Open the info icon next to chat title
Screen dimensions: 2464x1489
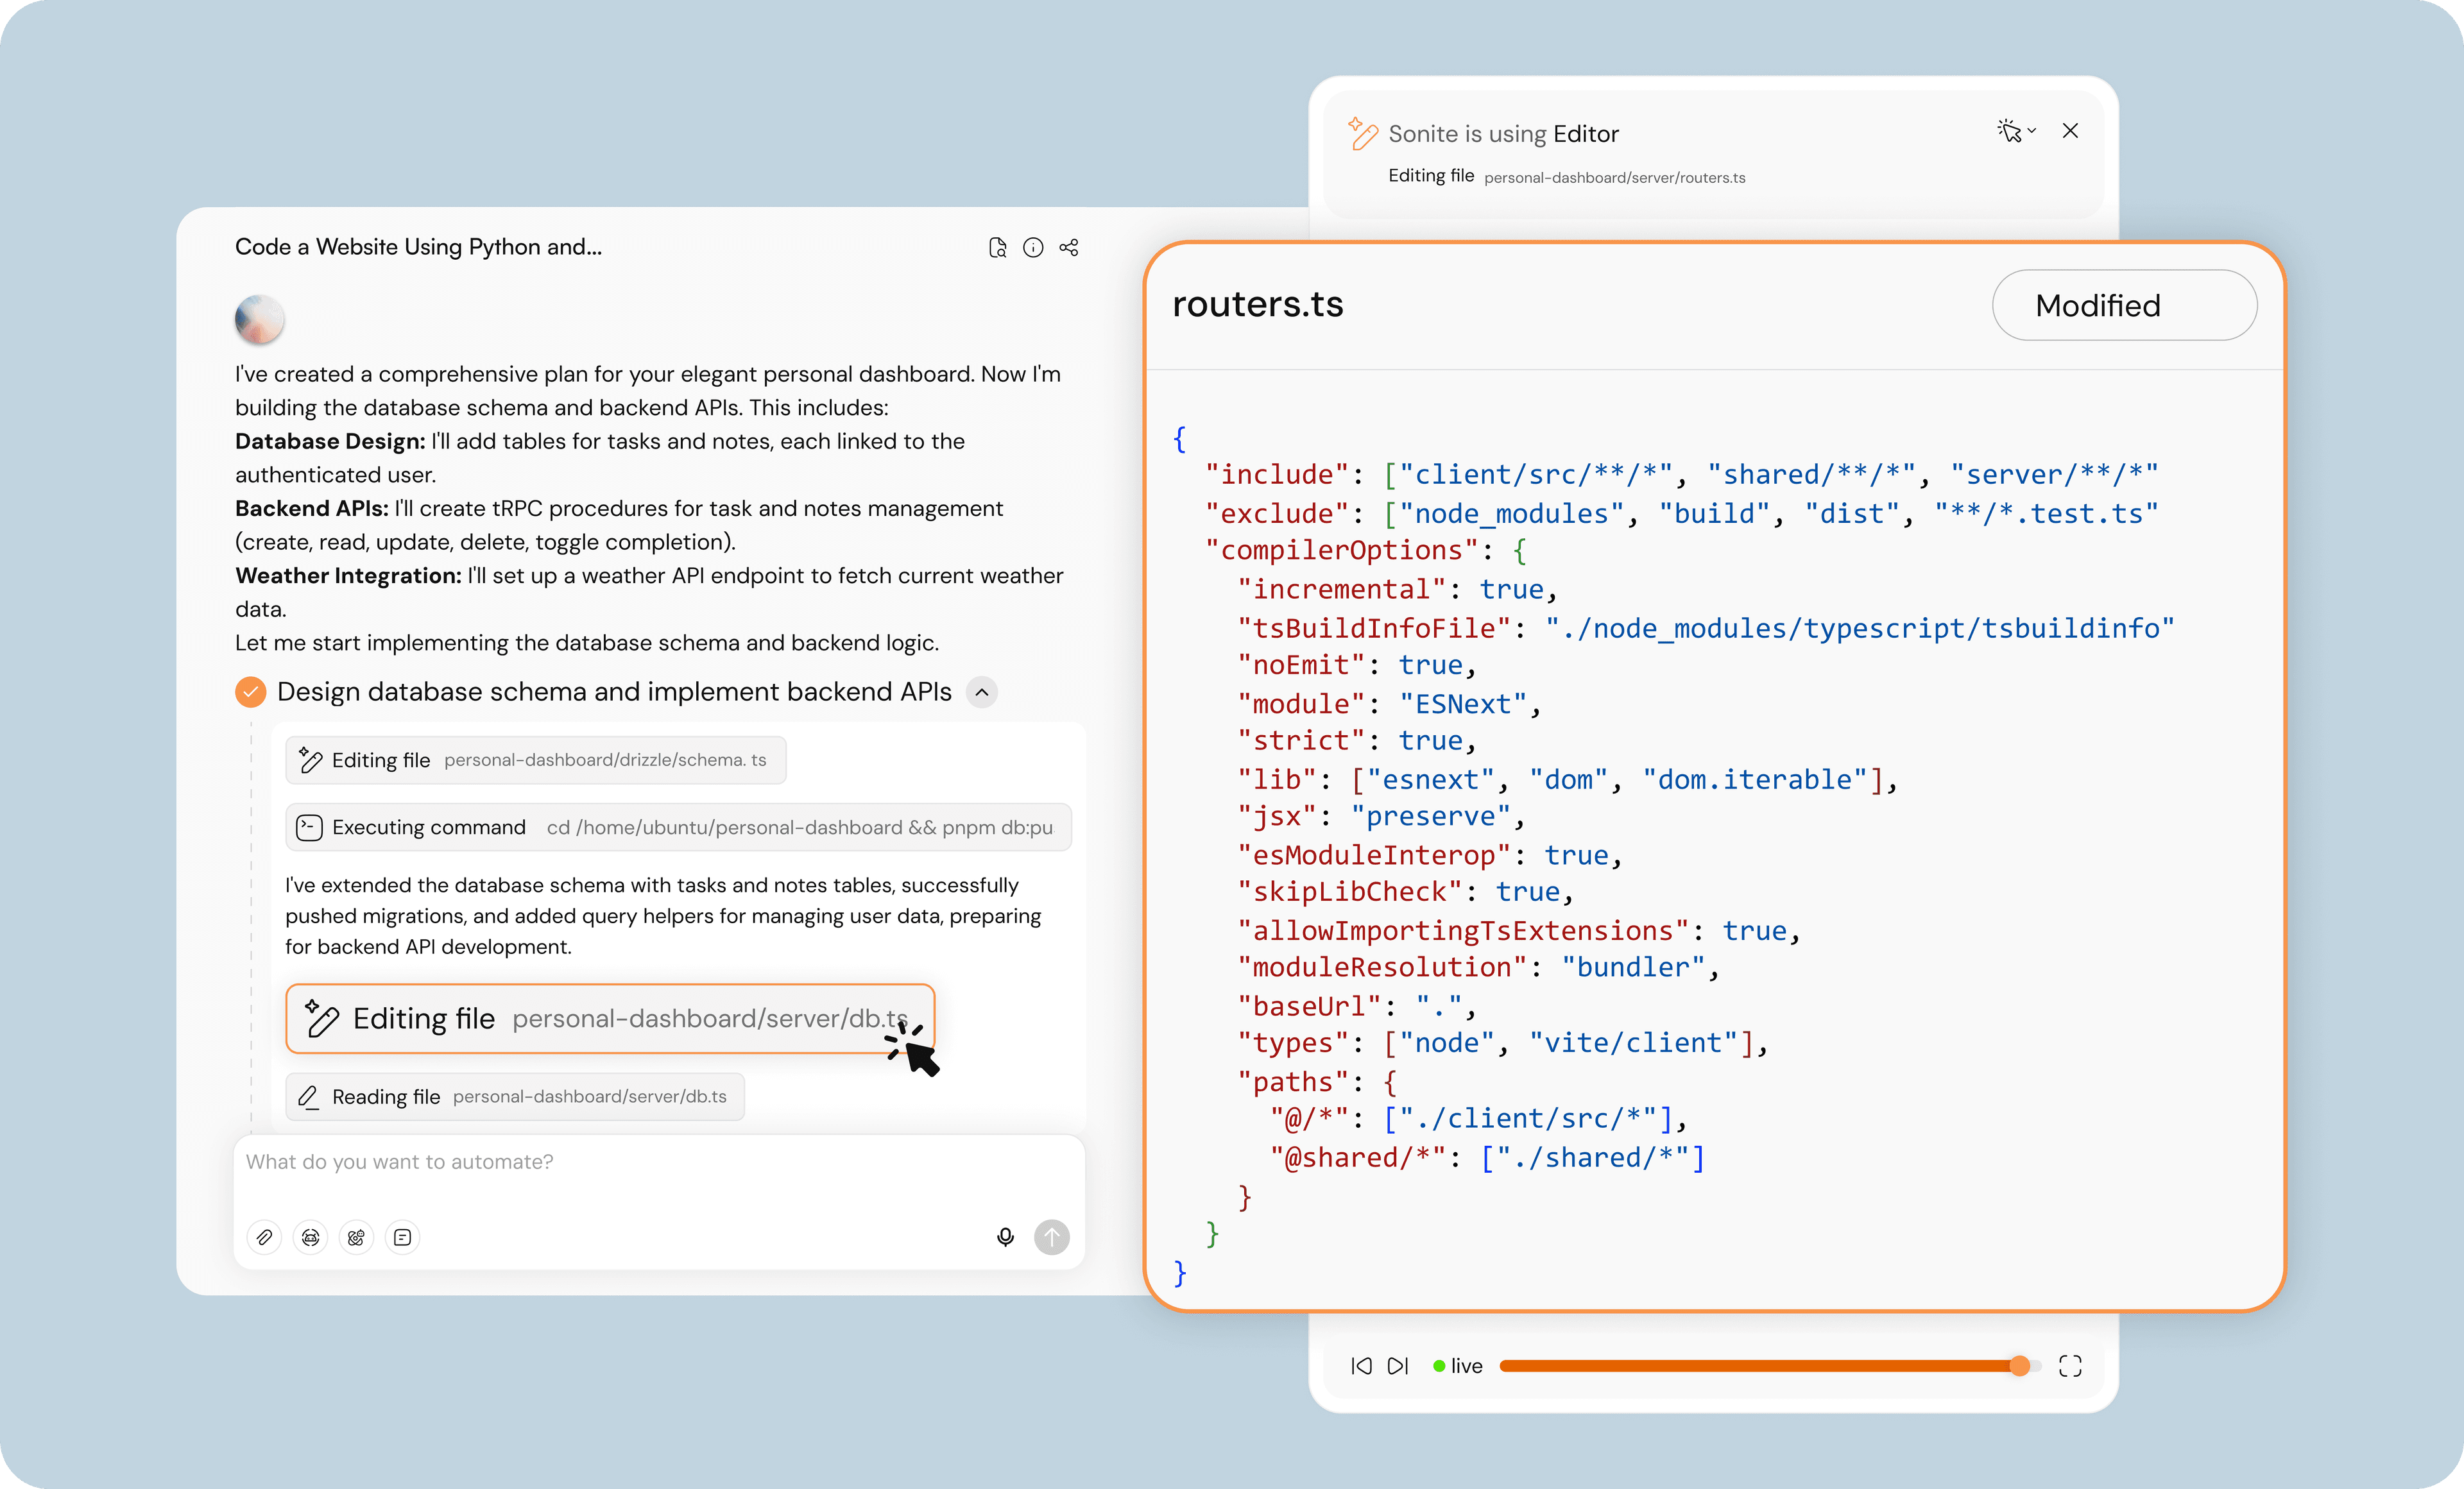[1033, 247]
